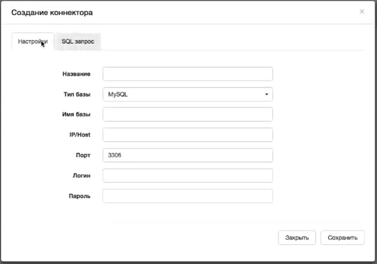377x264 pixels.
Task: Select the Имя базы label
Action: click(x=77, y=114)
